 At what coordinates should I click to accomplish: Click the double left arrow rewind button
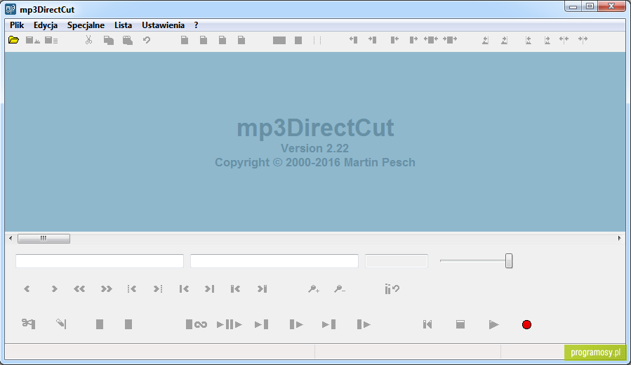tap(79, 289)
